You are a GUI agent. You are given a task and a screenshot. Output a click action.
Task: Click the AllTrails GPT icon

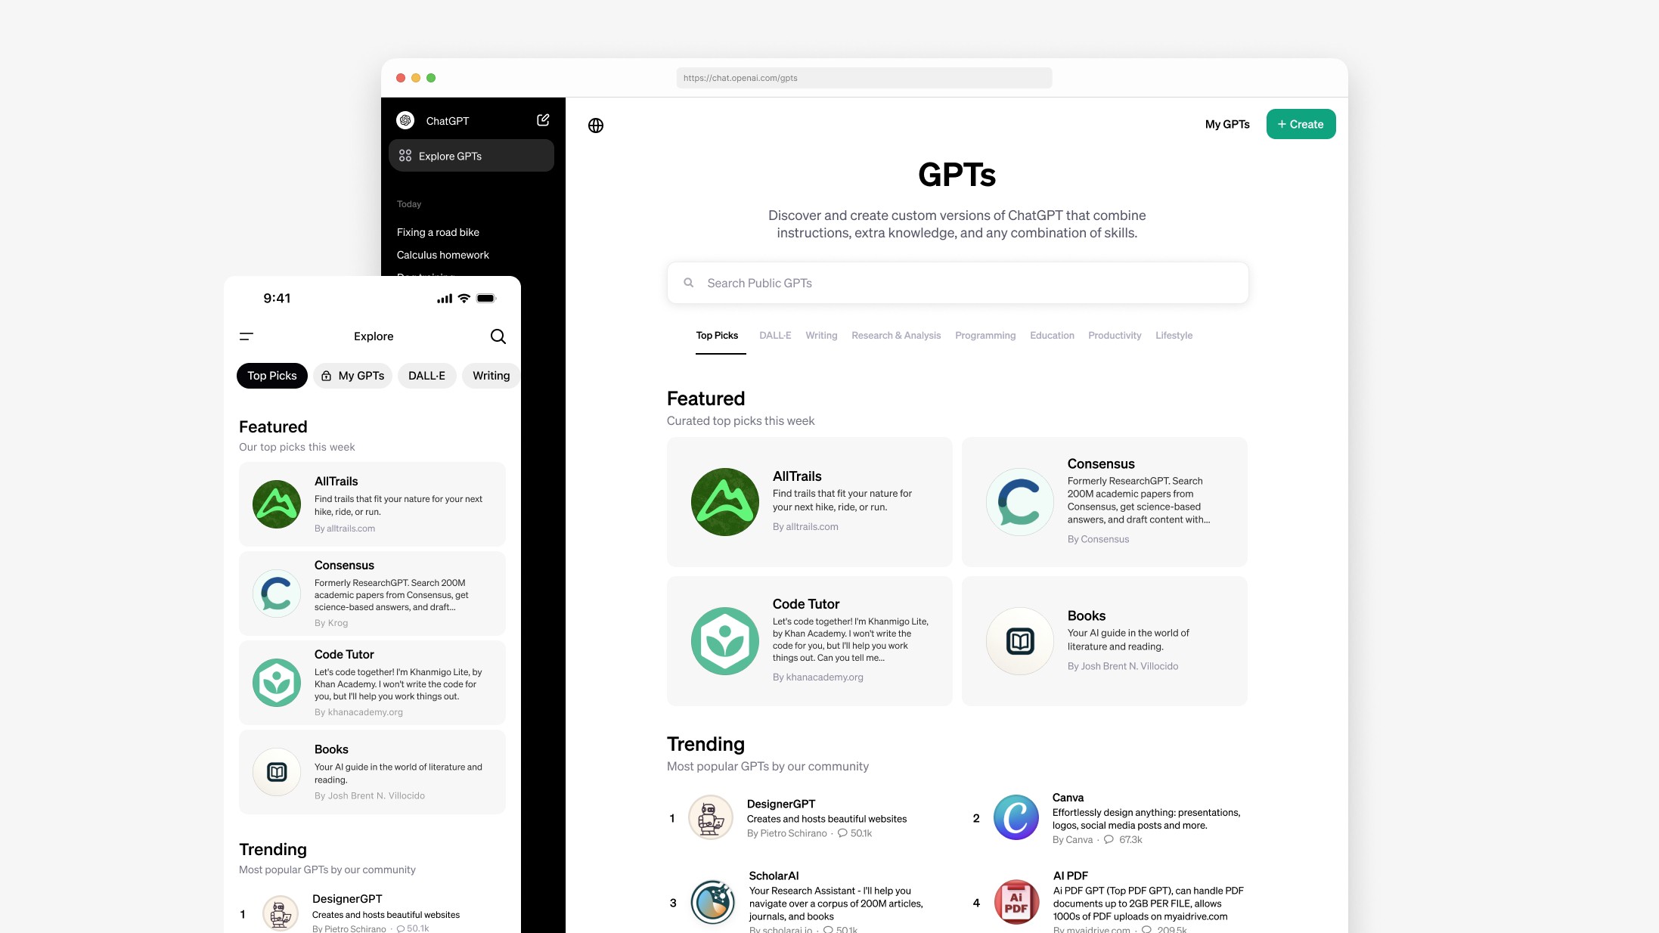[722, 501]
